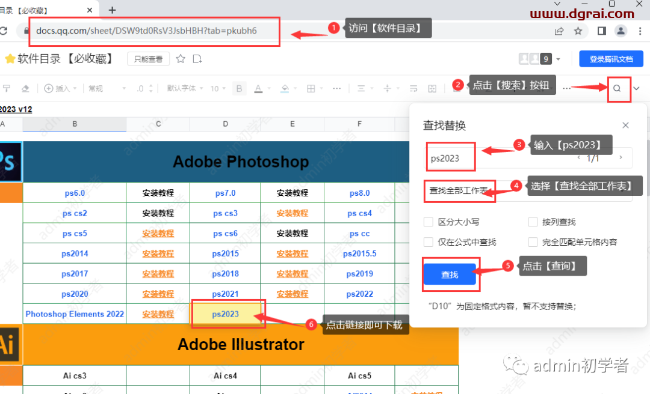
Task: Click the 查找 search button
Action: pos(450,274)
